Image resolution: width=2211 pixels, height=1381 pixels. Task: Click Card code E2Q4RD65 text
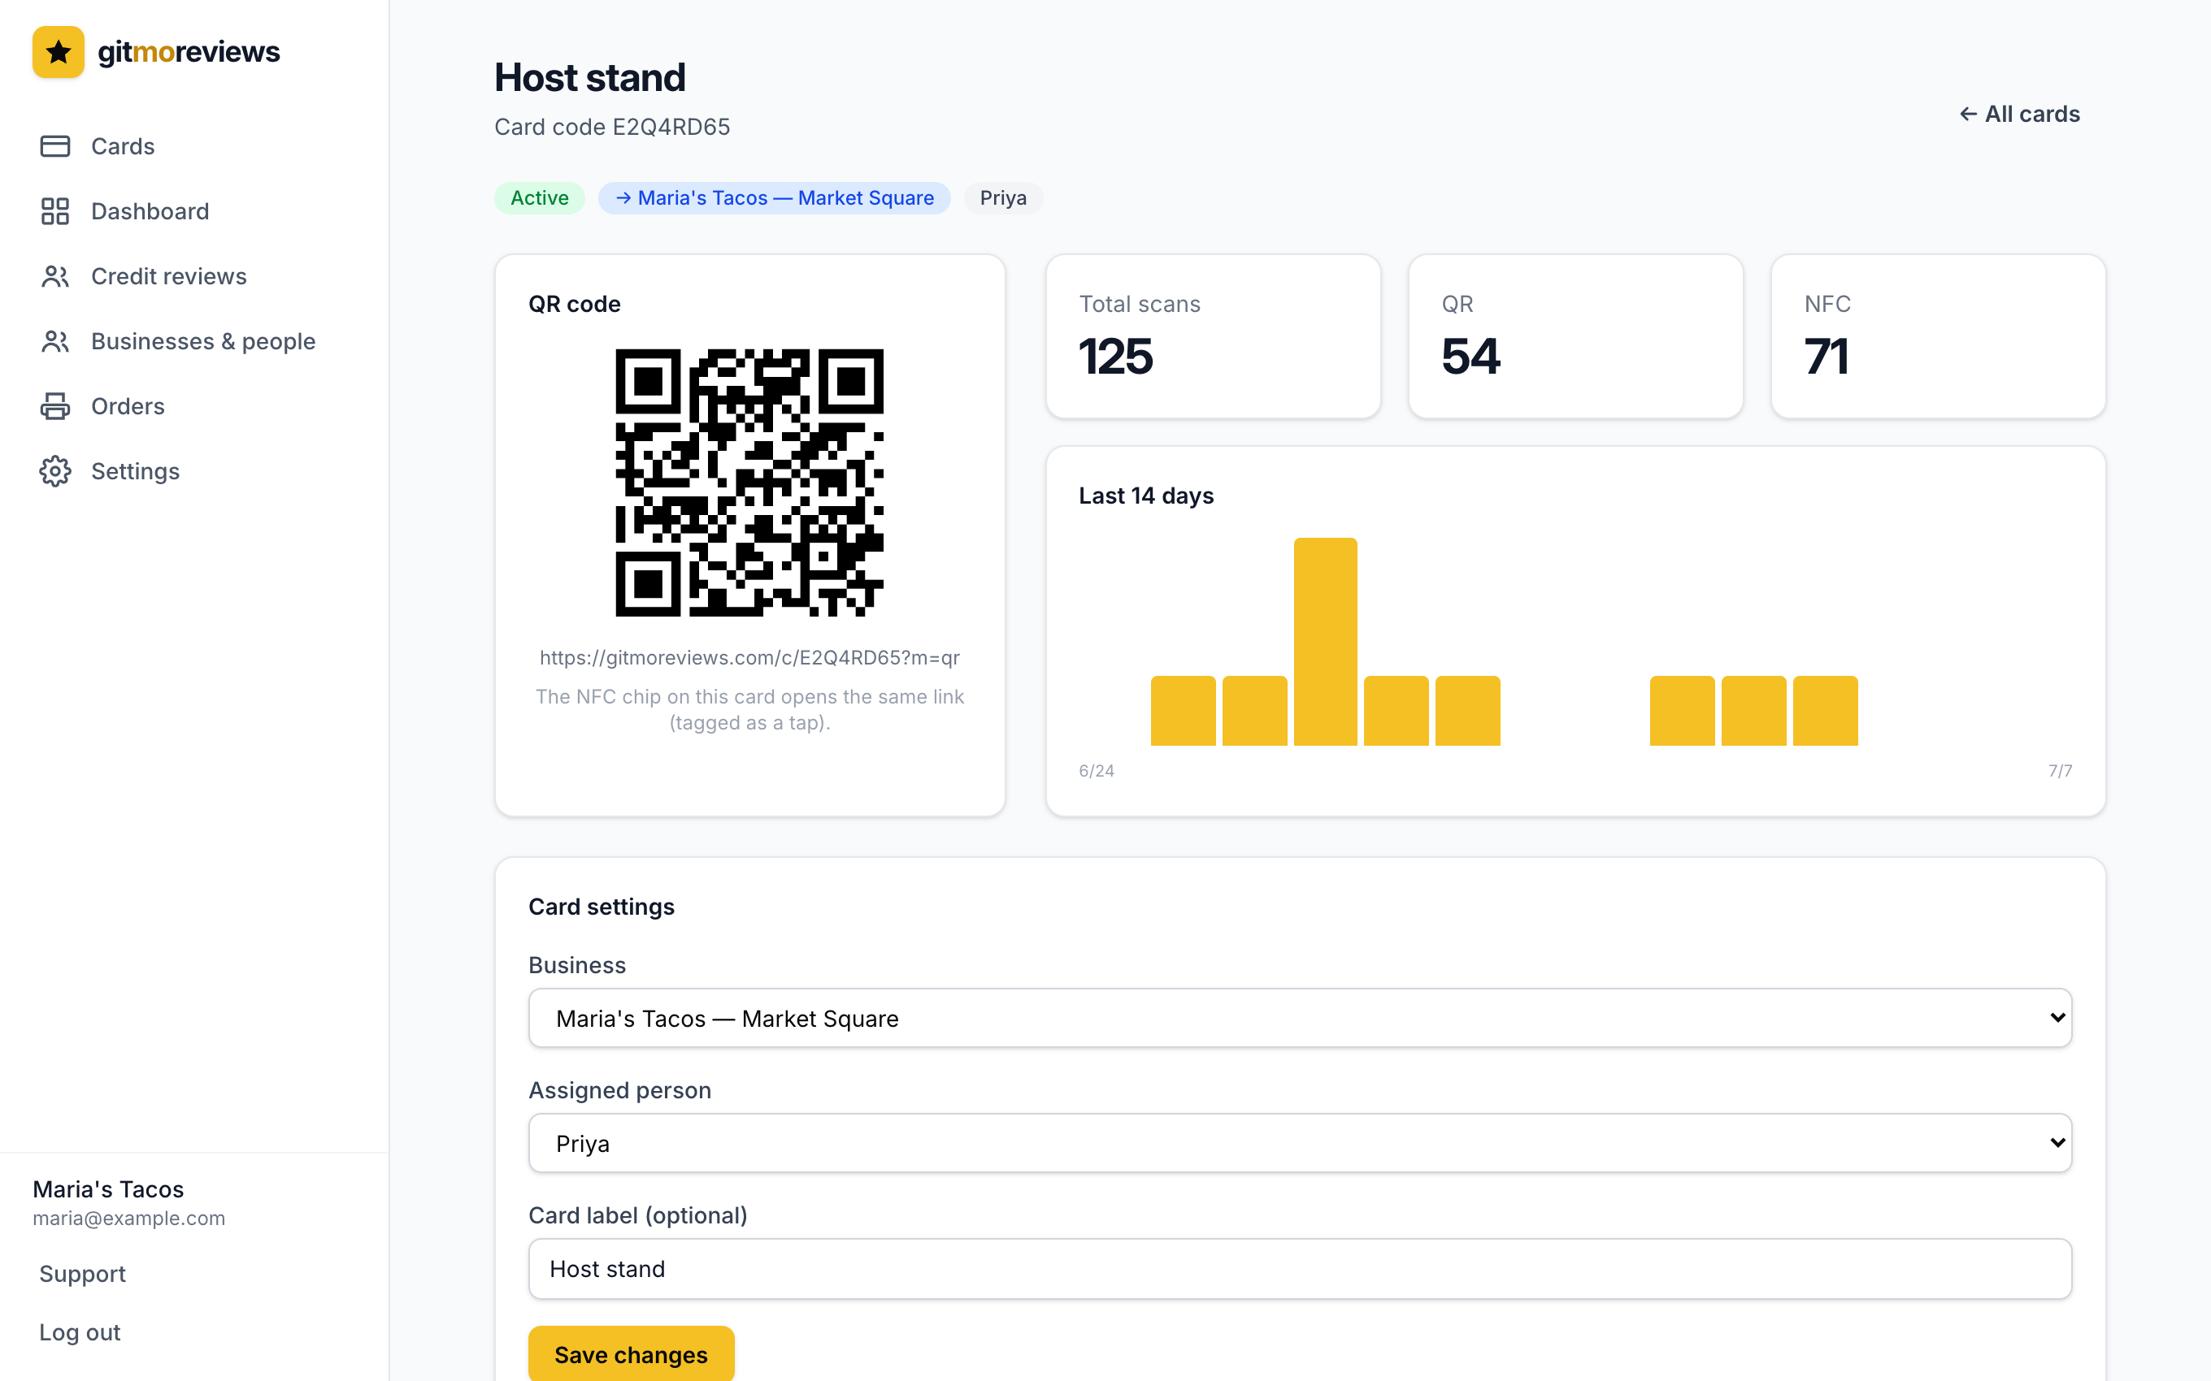[612, 127]
